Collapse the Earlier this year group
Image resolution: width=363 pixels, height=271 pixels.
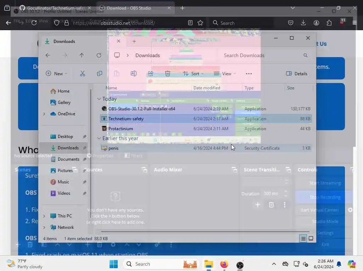[x=99, y=138]
